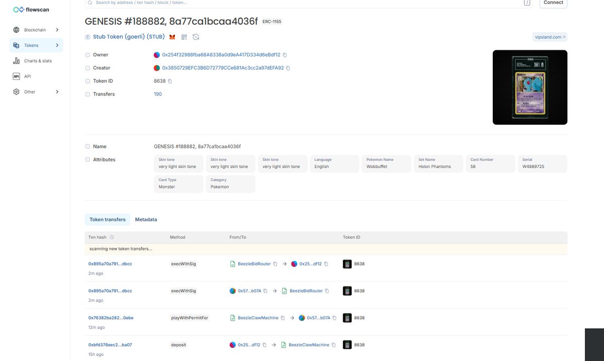This screenshot has height=361, width=604.
Task: Open the API sidebar item
Action: click(36, 76)
